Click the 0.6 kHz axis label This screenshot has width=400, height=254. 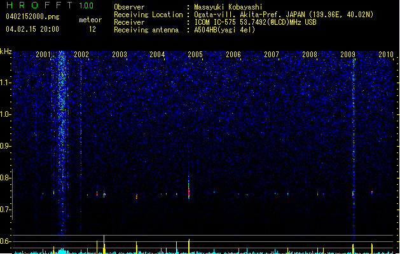click(x=6, y=241)
